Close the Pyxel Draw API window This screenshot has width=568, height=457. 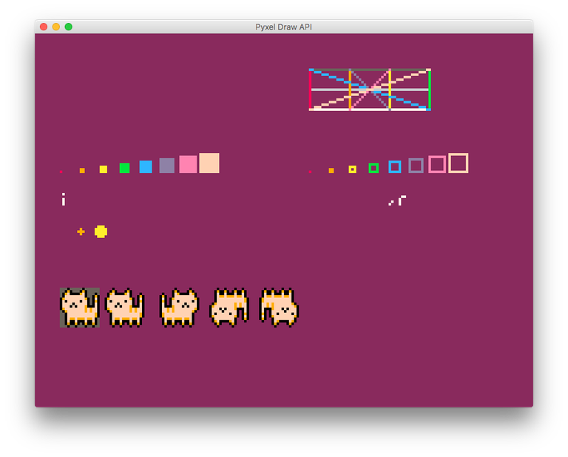click(x=44, y=27)
